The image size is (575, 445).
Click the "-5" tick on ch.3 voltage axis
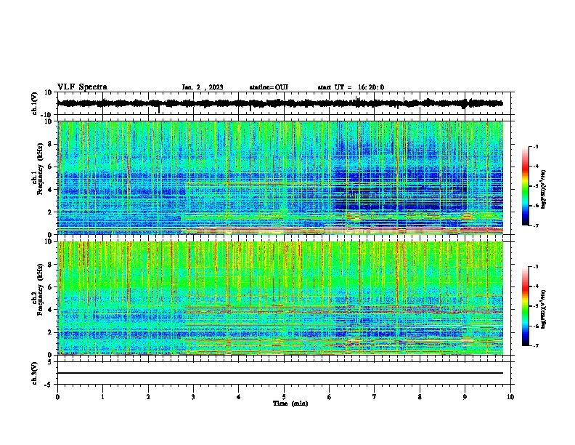[49, 385]
